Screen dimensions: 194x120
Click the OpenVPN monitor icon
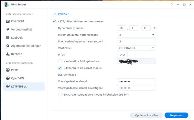[x=8, y=78]
